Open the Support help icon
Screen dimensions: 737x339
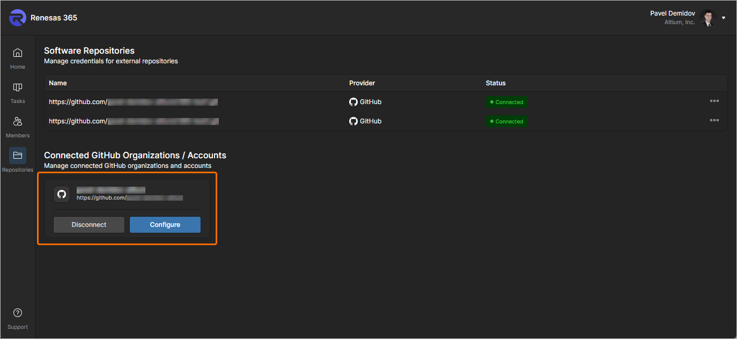[18, 313]
